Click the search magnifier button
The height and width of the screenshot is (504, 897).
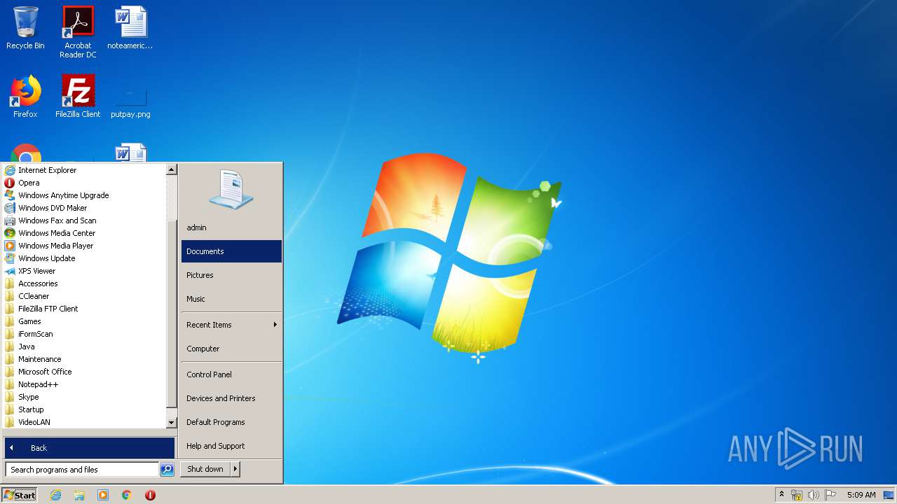pyautogui.click(x=167, y=470)
